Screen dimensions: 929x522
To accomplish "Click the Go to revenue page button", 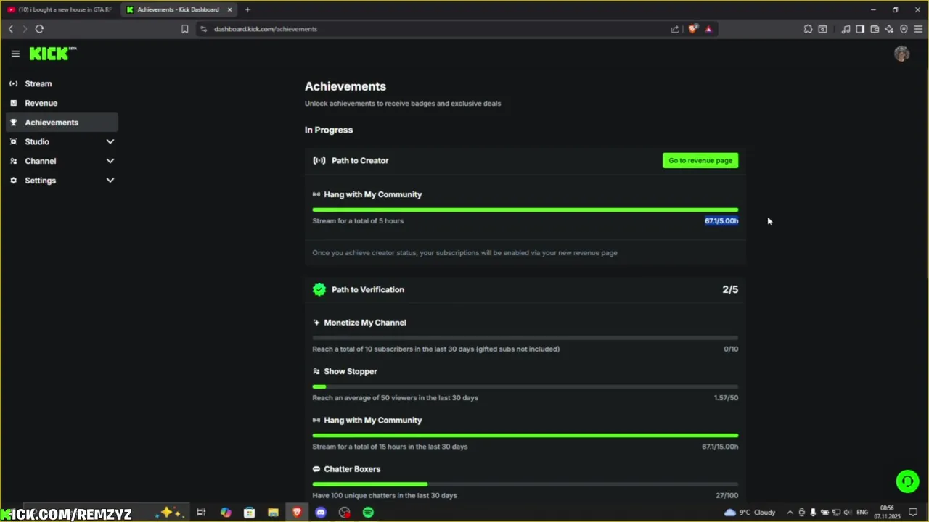I will click(x=700, y=160).
